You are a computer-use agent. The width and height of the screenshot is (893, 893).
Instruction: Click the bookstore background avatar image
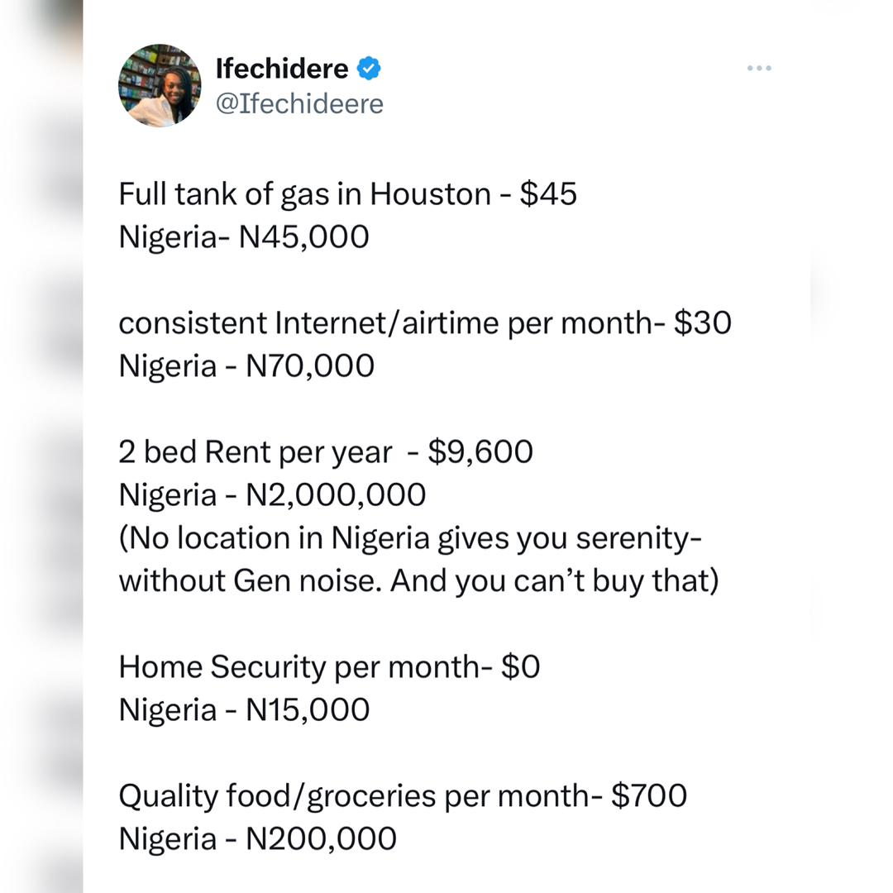pos(159,85)
